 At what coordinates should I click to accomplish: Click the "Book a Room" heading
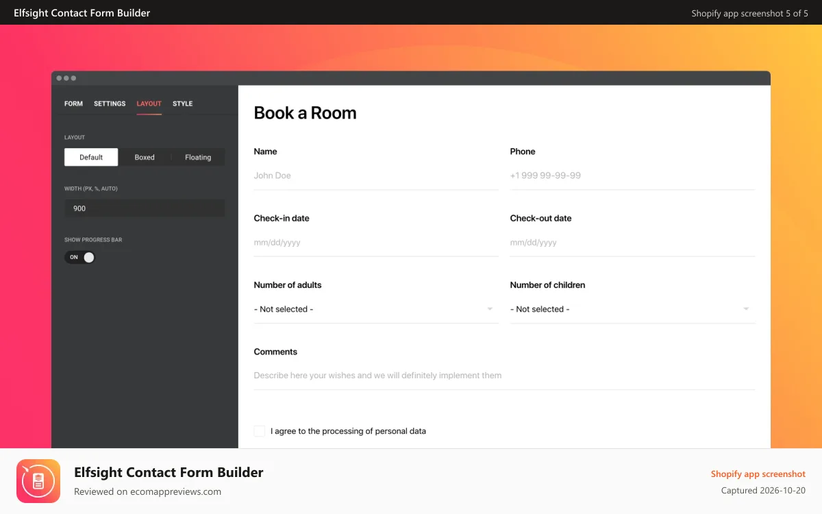305,113
